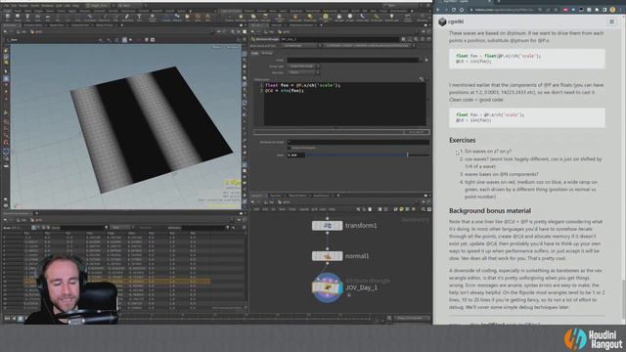Select the Spot Light shelf tool
Image resolution: width=626 pixels, height=352 pixels.
coord(252,17)
